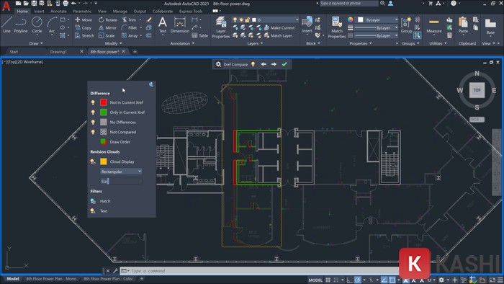Click Match Layer button
Image resolution: width=504 pixels, height=284 pixels.
coord(278,36)
